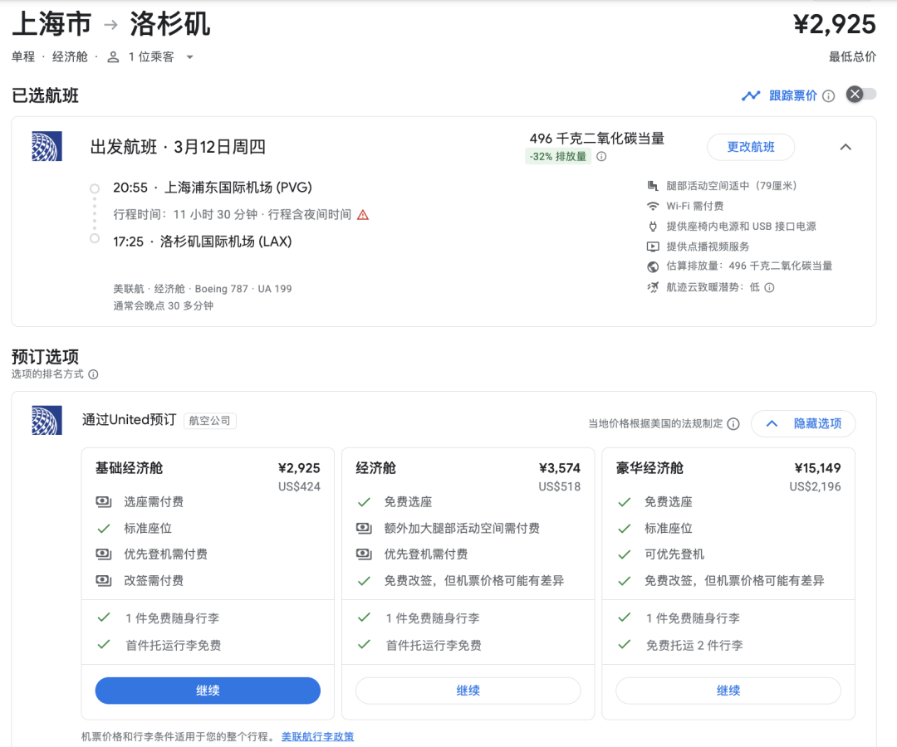The height and width of the screenshot is (747, 897).
Task: Click the 豪华经济舱 fare title
Action: click(649, 468)
